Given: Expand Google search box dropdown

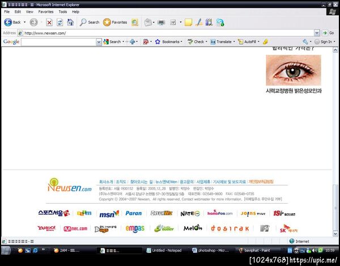Looking at the screenshot, I should click(99, 42).
